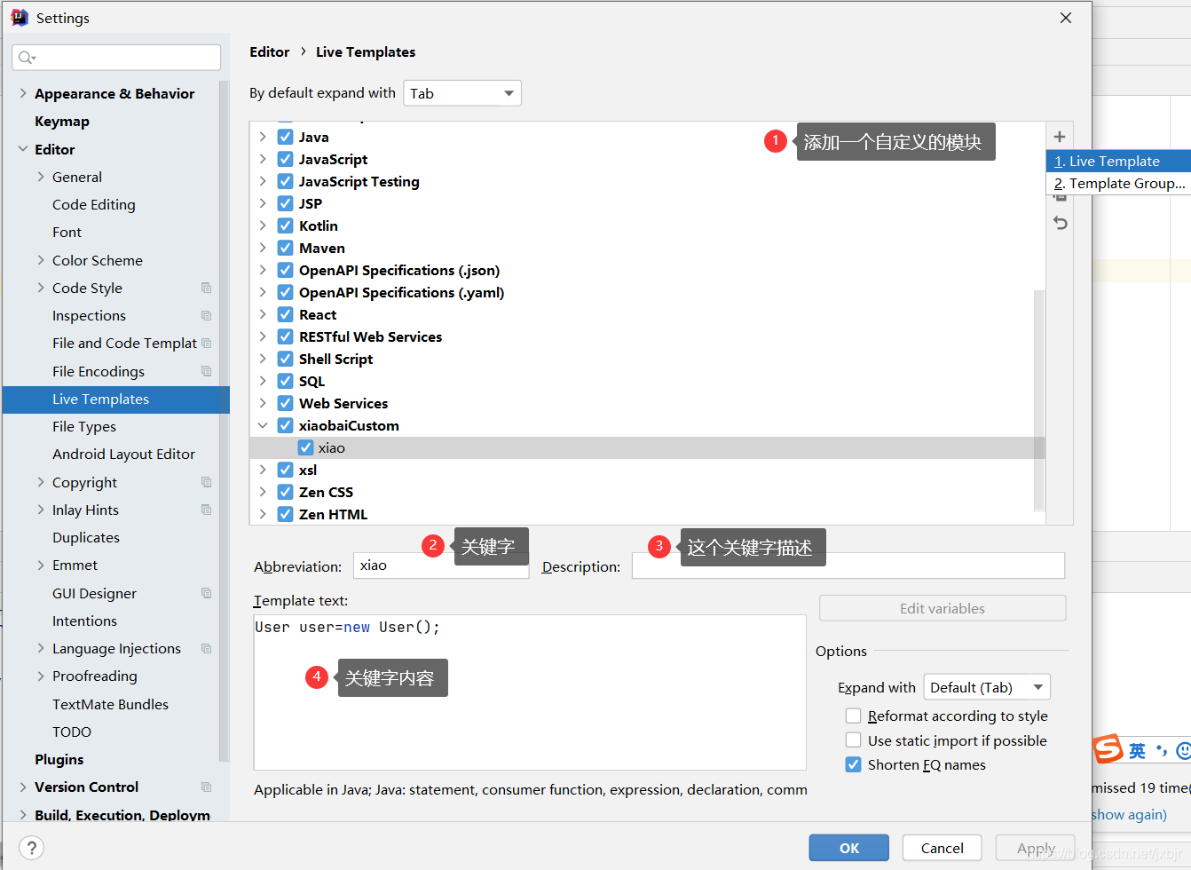Click the template list vertical scrollbar
The height and width of the screenshot is (870, 1191).
[1039, 399]
